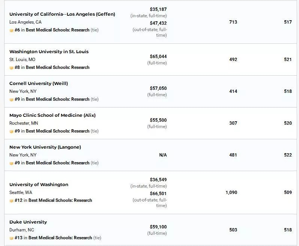The image size is (299, 246).
Task: Click the N/A tuition cell for NYU
Action: pyautogui.click(x=163, y=155)
